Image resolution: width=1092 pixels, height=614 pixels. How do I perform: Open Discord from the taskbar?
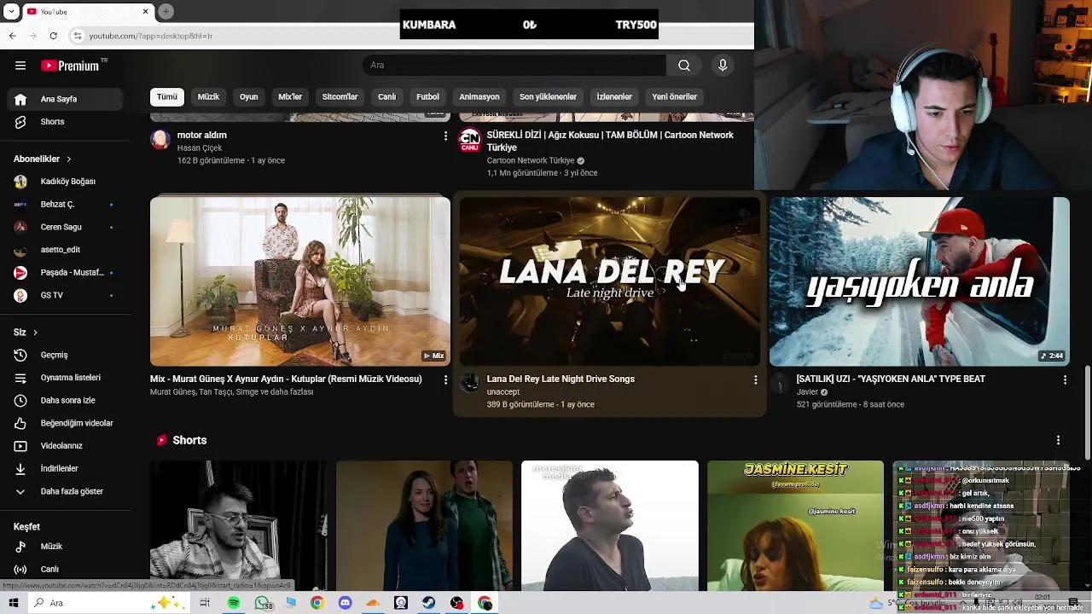pos(345,603)
